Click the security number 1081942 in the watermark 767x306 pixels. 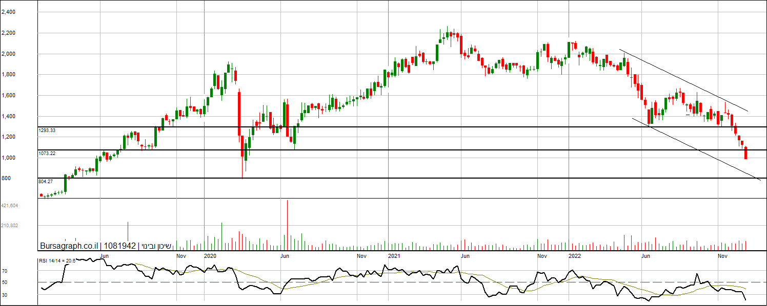pyautogui.click(x=119, y=246)
